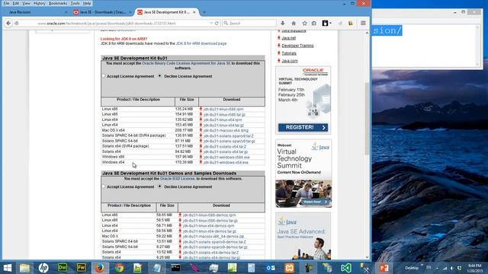This screenshot has height=274, width=488.
Task: Open the Help menu
Action: pos(87,3)
